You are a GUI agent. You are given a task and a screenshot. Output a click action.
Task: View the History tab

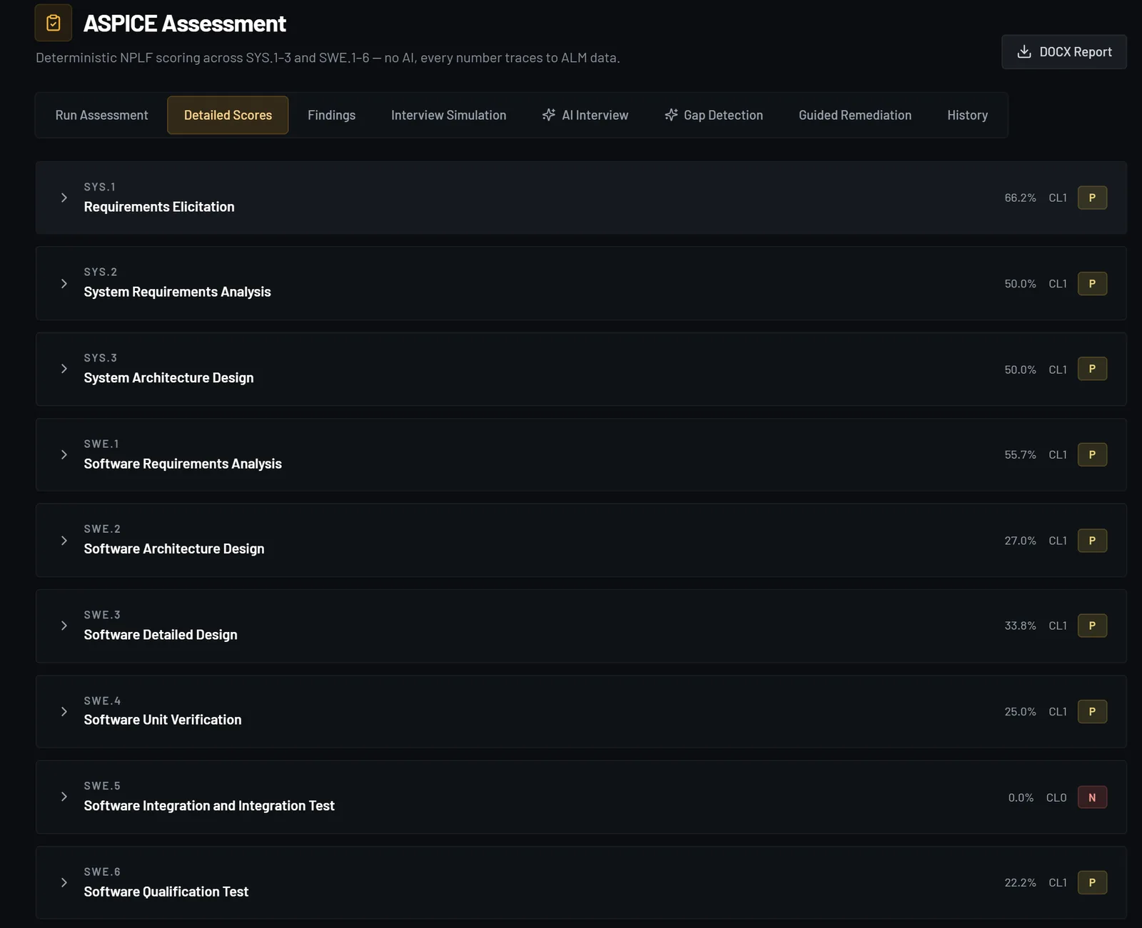click(967, 115)
